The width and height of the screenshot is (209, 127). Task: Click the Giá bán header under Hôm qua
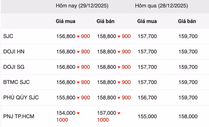(x=187, y=21)
